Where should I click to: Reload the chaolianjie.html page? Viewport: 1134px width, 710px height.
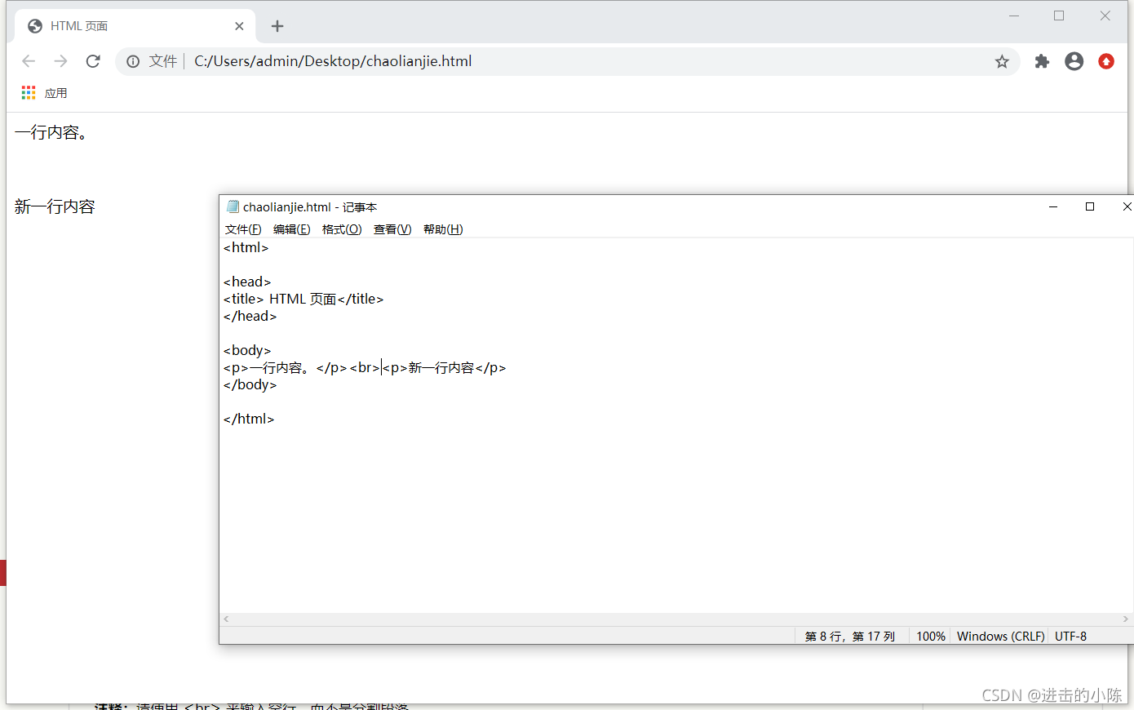(93, 61)
